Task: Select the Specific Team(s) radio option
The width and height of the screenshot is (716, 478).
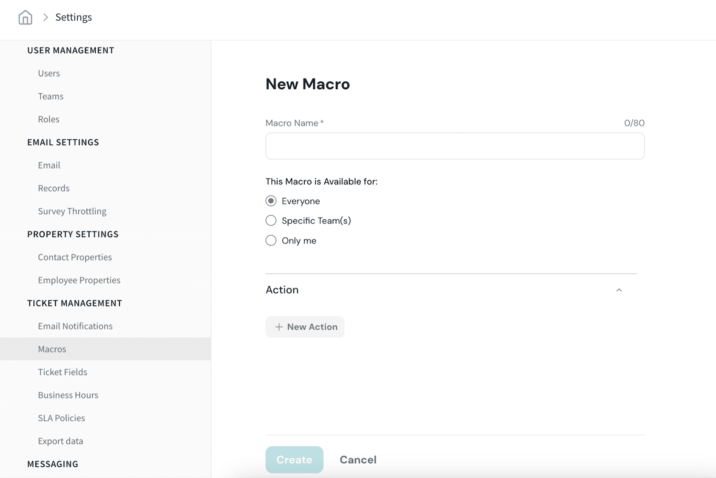Action: point(271,221)
